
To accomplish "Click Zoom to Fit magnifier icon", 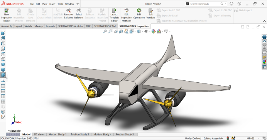I will 105,31.
